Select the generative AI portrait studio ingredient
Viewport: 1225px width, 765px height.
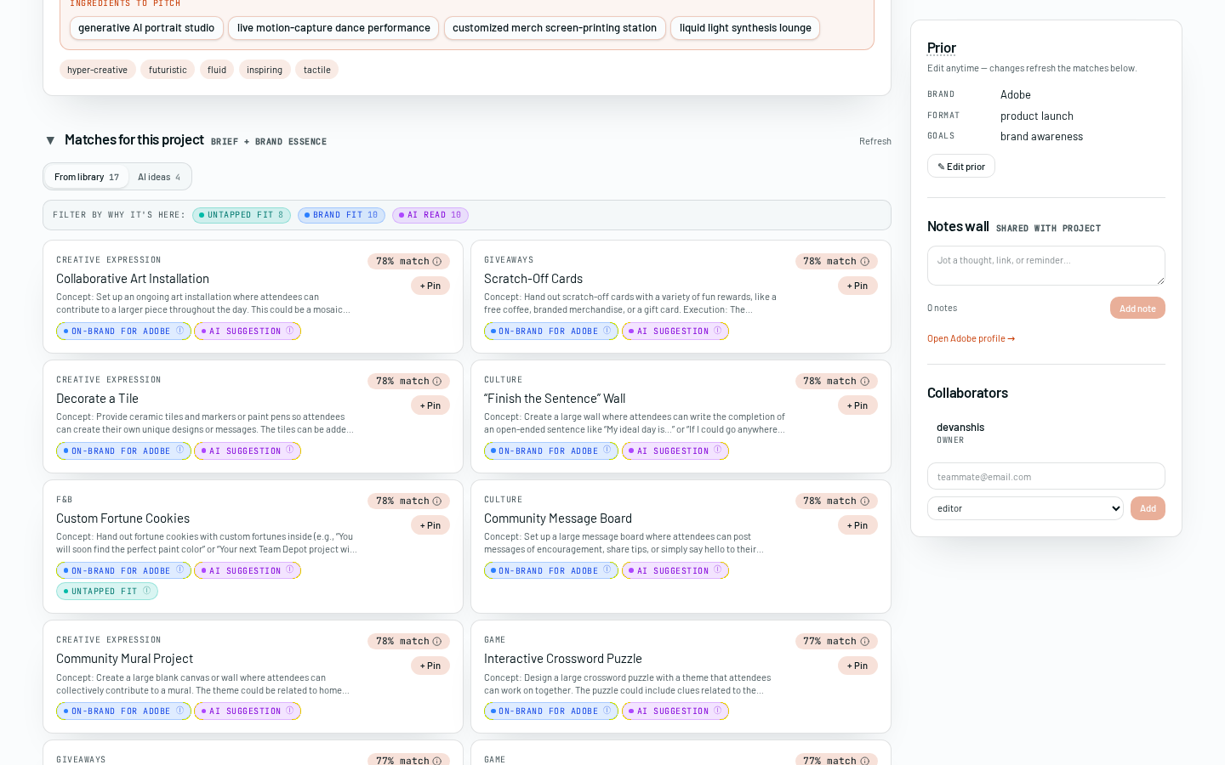tap(146, 28)
